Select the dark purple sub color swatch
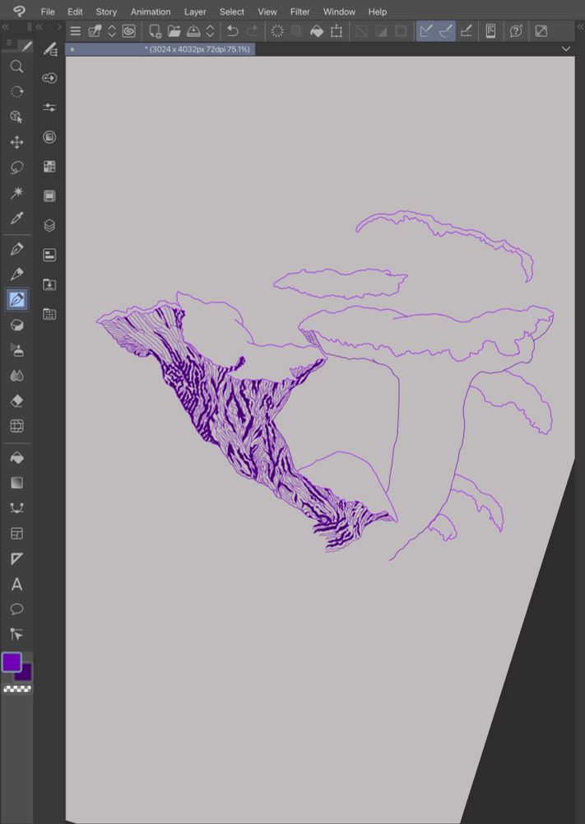 click(x=25, y=673)
